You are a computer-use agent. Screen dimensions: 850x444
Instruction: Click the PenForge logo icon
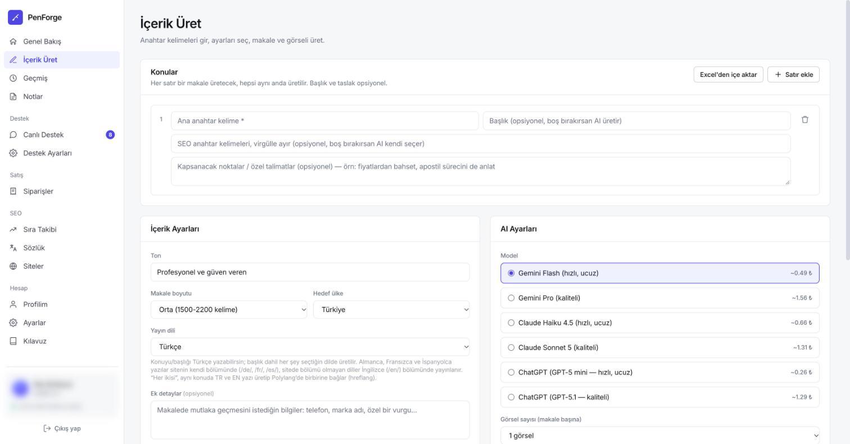(x=15, y=17)
